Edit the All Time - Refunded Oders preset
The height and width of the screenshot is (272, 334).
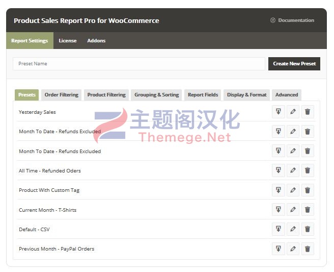(293, 170)
